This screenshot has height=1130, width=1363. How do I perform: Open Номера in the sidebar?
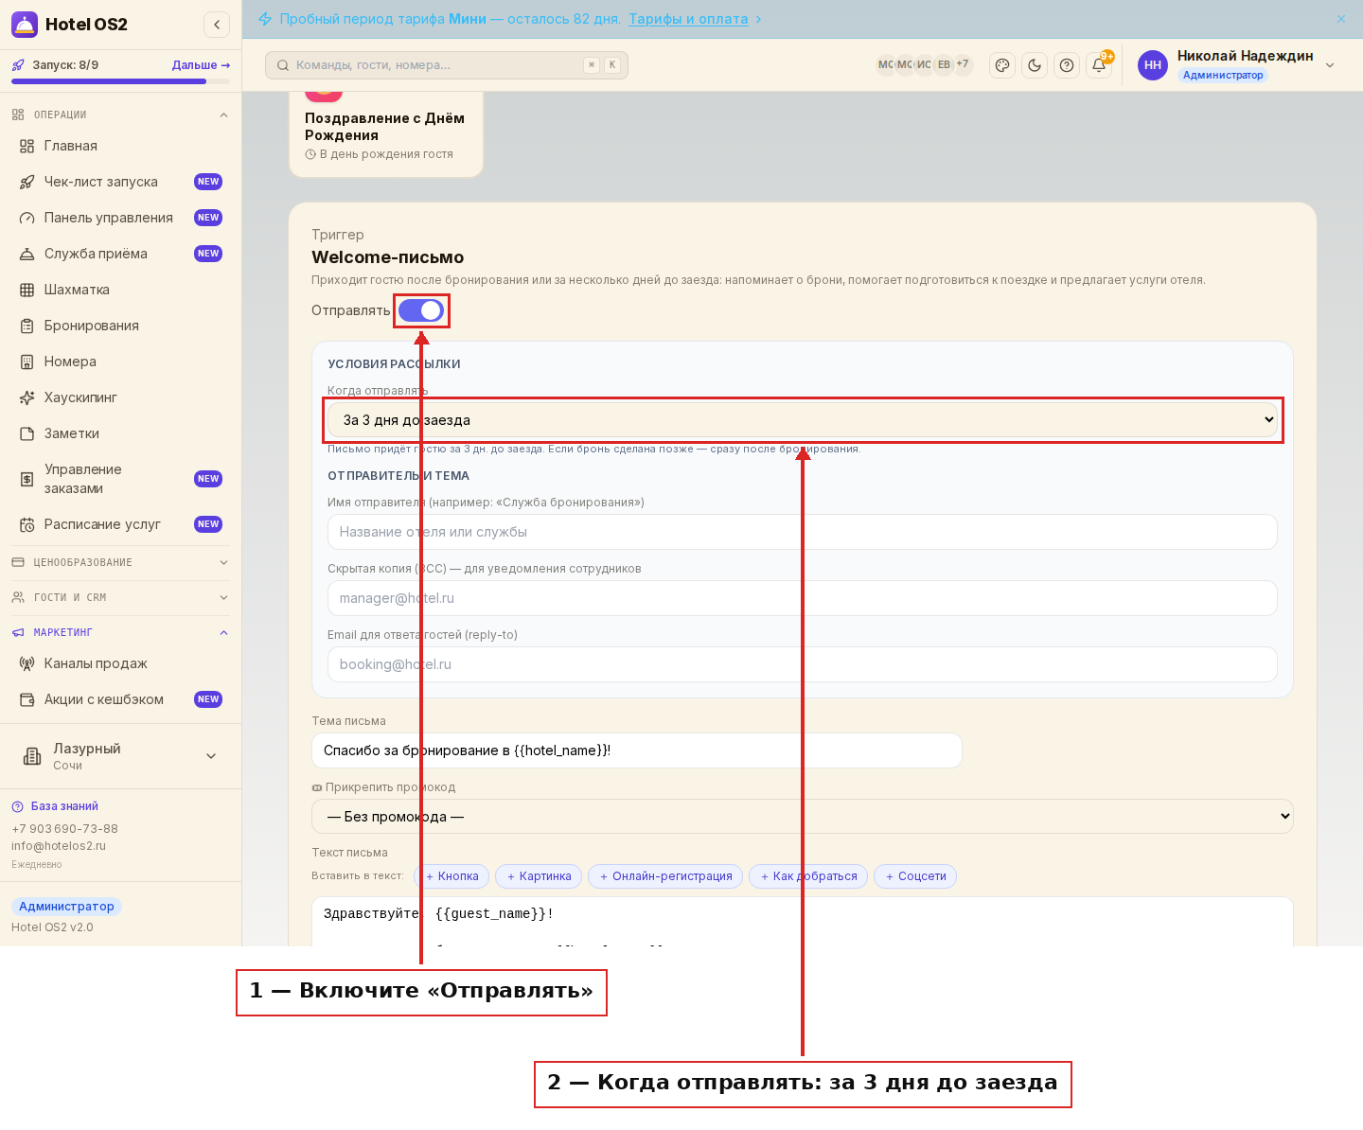[121, 362]
